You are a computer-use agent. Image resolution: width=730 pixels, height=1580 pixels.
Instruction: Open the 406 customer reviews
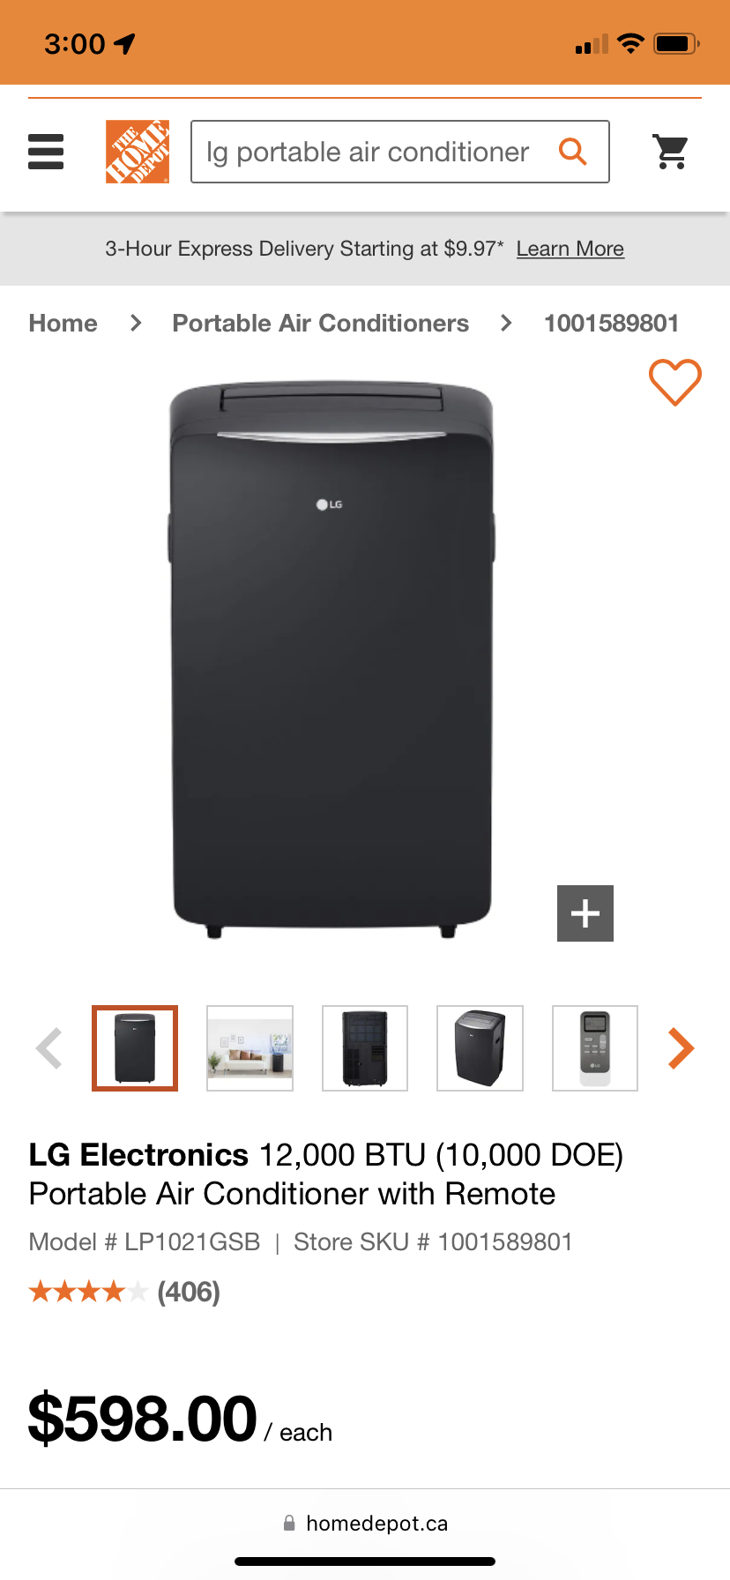[x=189, y=1292]
